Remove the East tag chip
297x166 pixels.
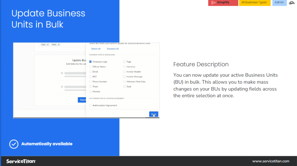pos(48,45)
